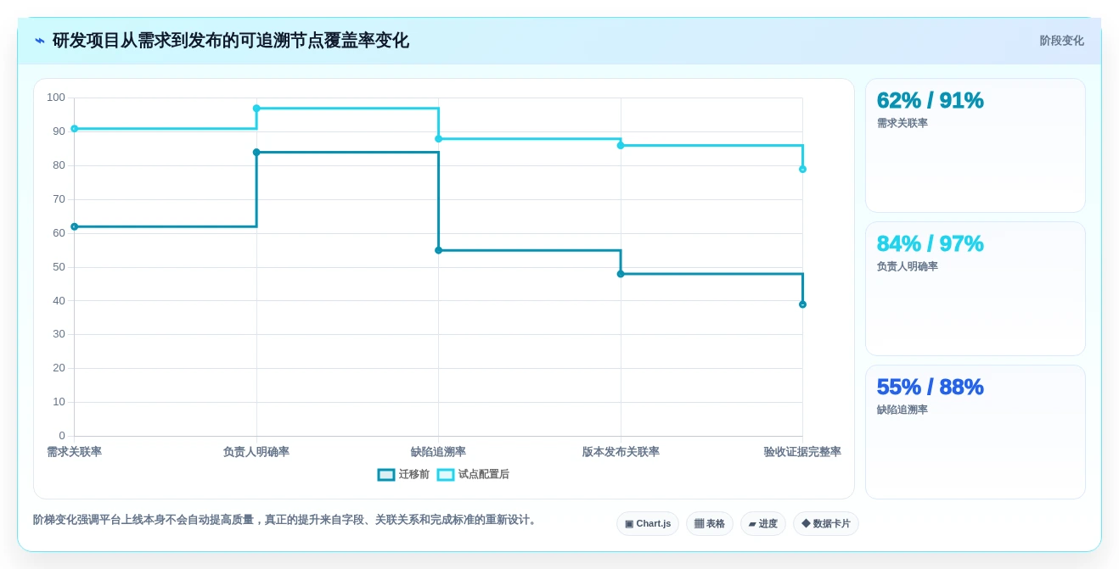
Task: Select the 55% / 88% 缺陷追溯率 card
Action: point(976,432)
